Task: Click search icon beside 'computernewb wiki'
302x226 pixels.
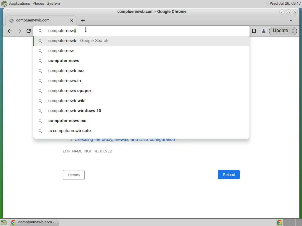Action: point(40,101)
